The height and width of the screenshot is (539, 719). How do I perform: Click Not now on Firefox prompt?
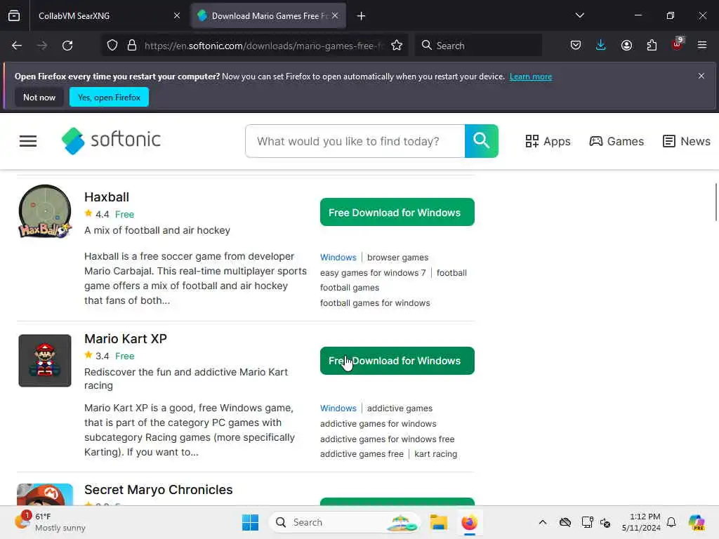point(39,97)
